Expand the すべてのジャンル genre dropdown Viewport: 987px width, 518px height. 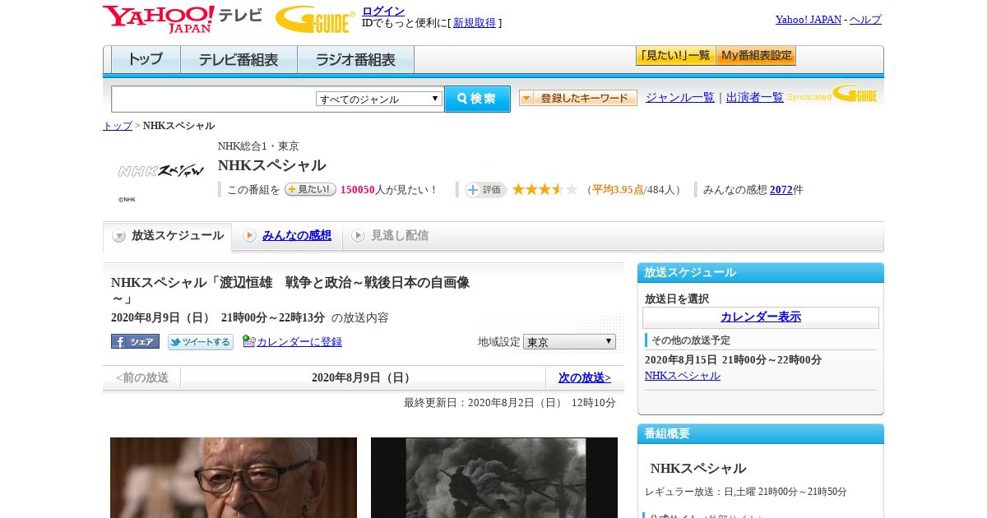pos(379,99)
